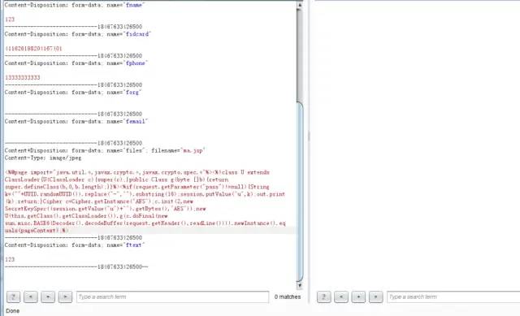Click the request pane scrollbar up arrow

coord(300,5)
